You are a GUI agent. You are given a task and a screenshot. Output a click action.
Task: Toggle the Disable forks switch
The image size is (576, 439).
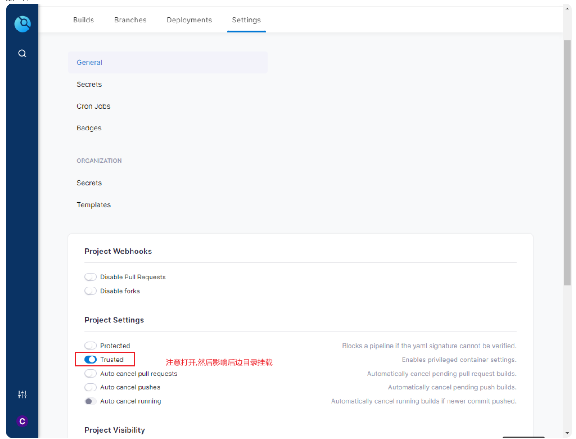tap(91, 291)
